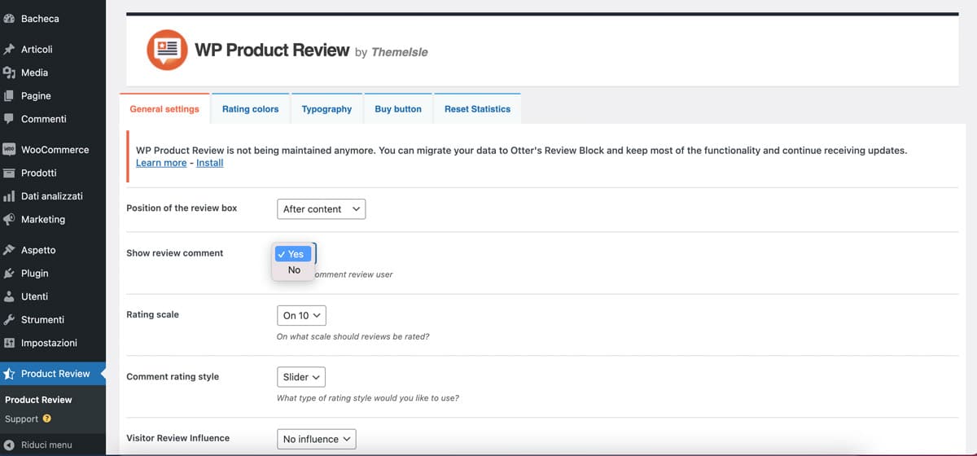Click the Rating scale label
The width and height of the screenshot is (977, 456).
pos(152,314)
